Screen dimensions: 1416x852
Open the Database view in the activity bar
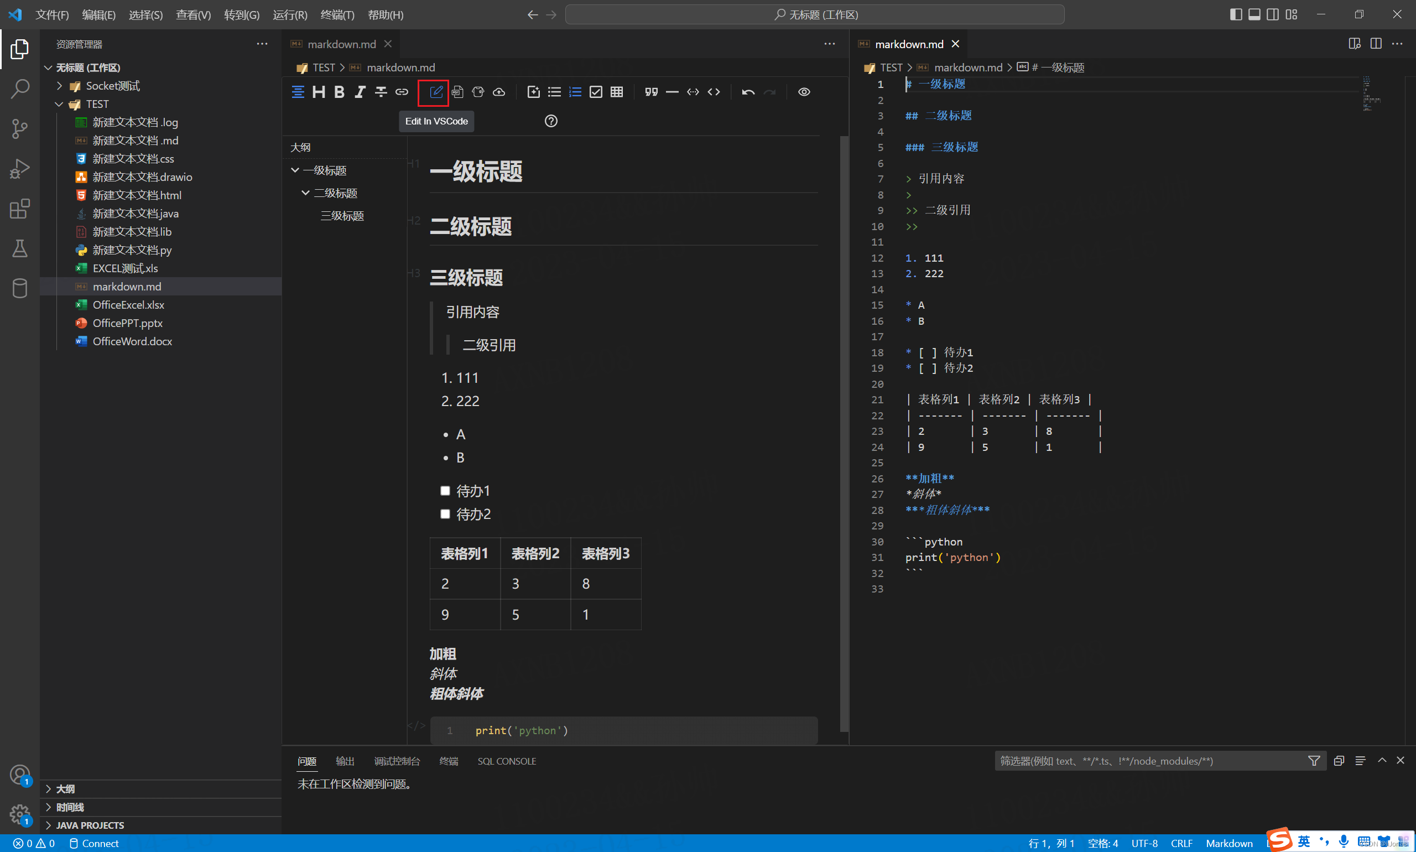click(x=19, y=288)
